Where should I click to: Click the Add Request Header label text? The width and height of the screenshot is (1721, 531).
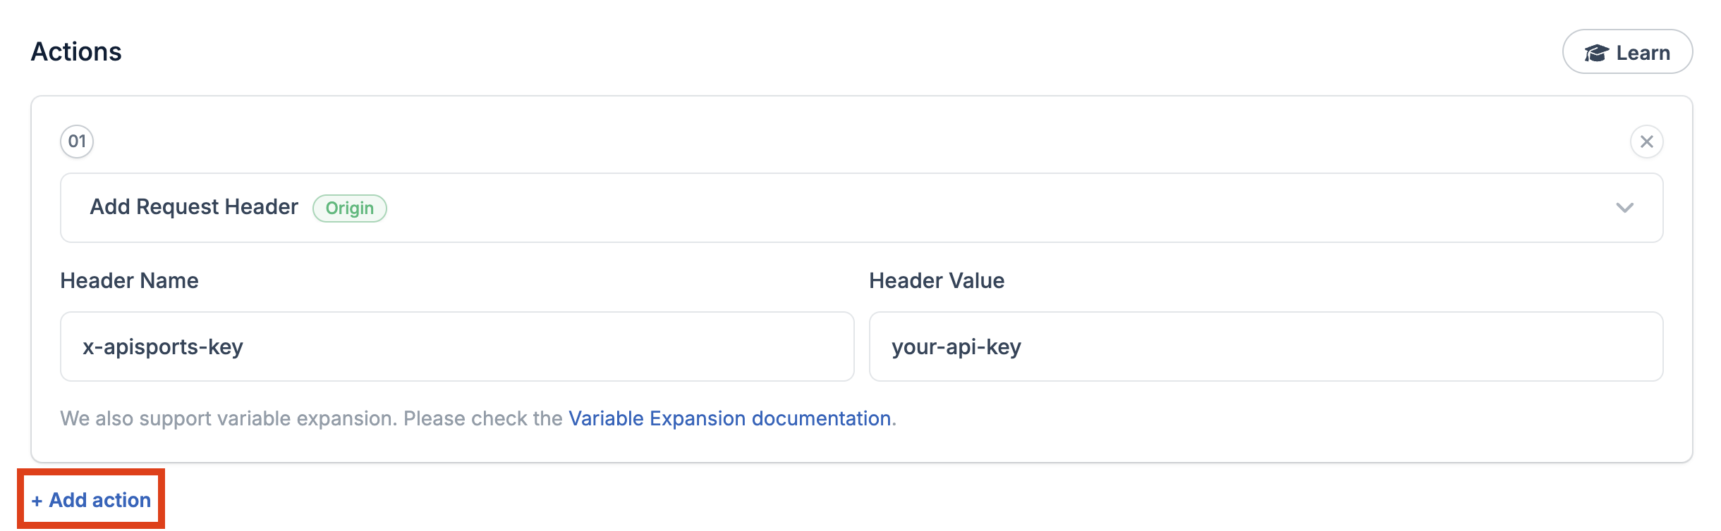click(x=194, y=207)
